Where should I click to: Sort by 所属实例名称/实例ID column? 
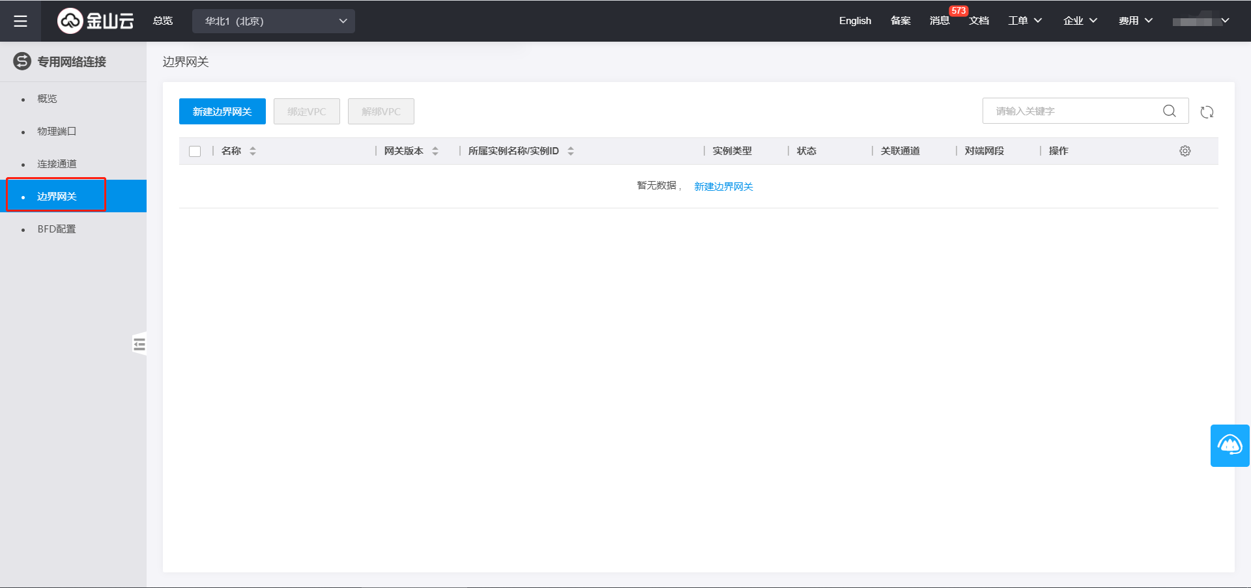[571, 151]
